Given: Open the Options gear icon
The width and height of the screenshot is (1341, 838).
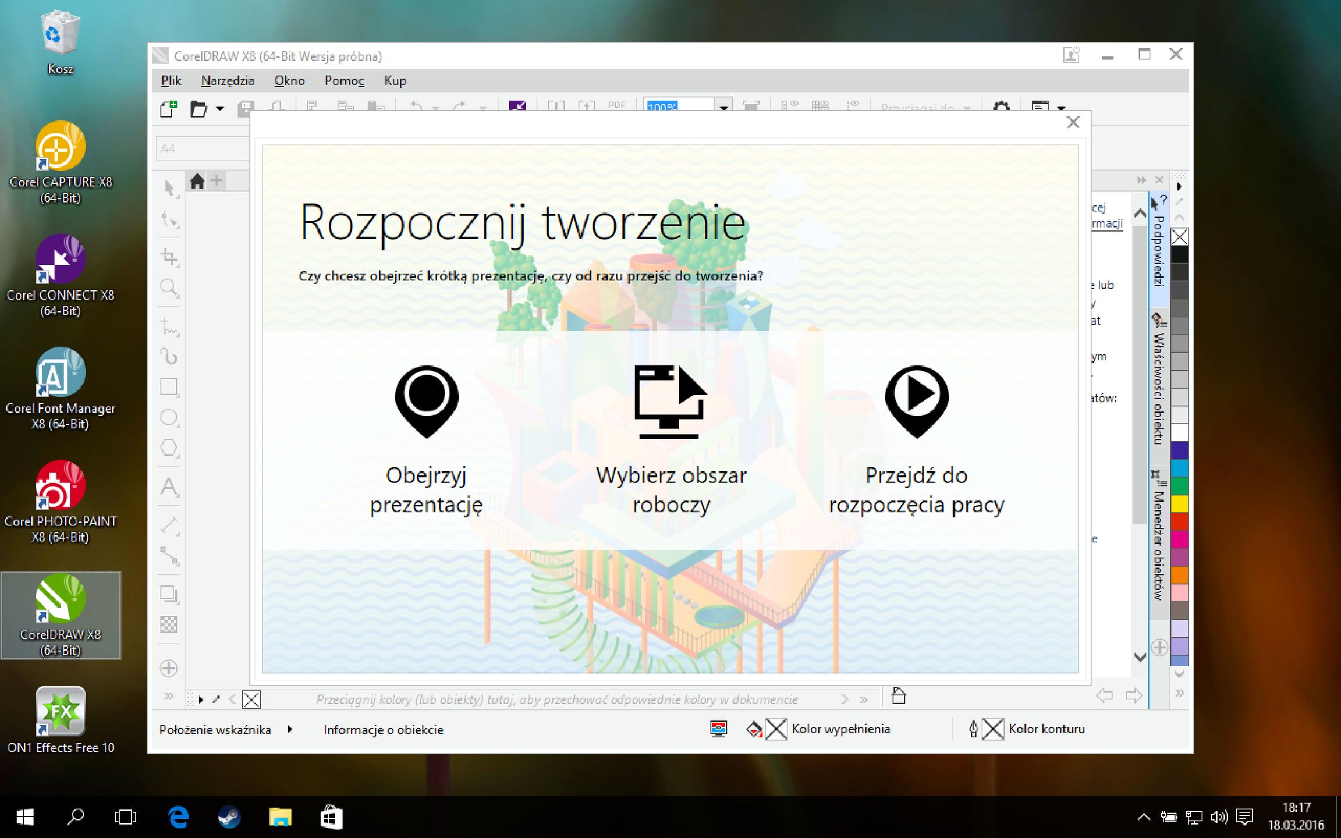Looking at the screenshot, I should coord(1001,107).
